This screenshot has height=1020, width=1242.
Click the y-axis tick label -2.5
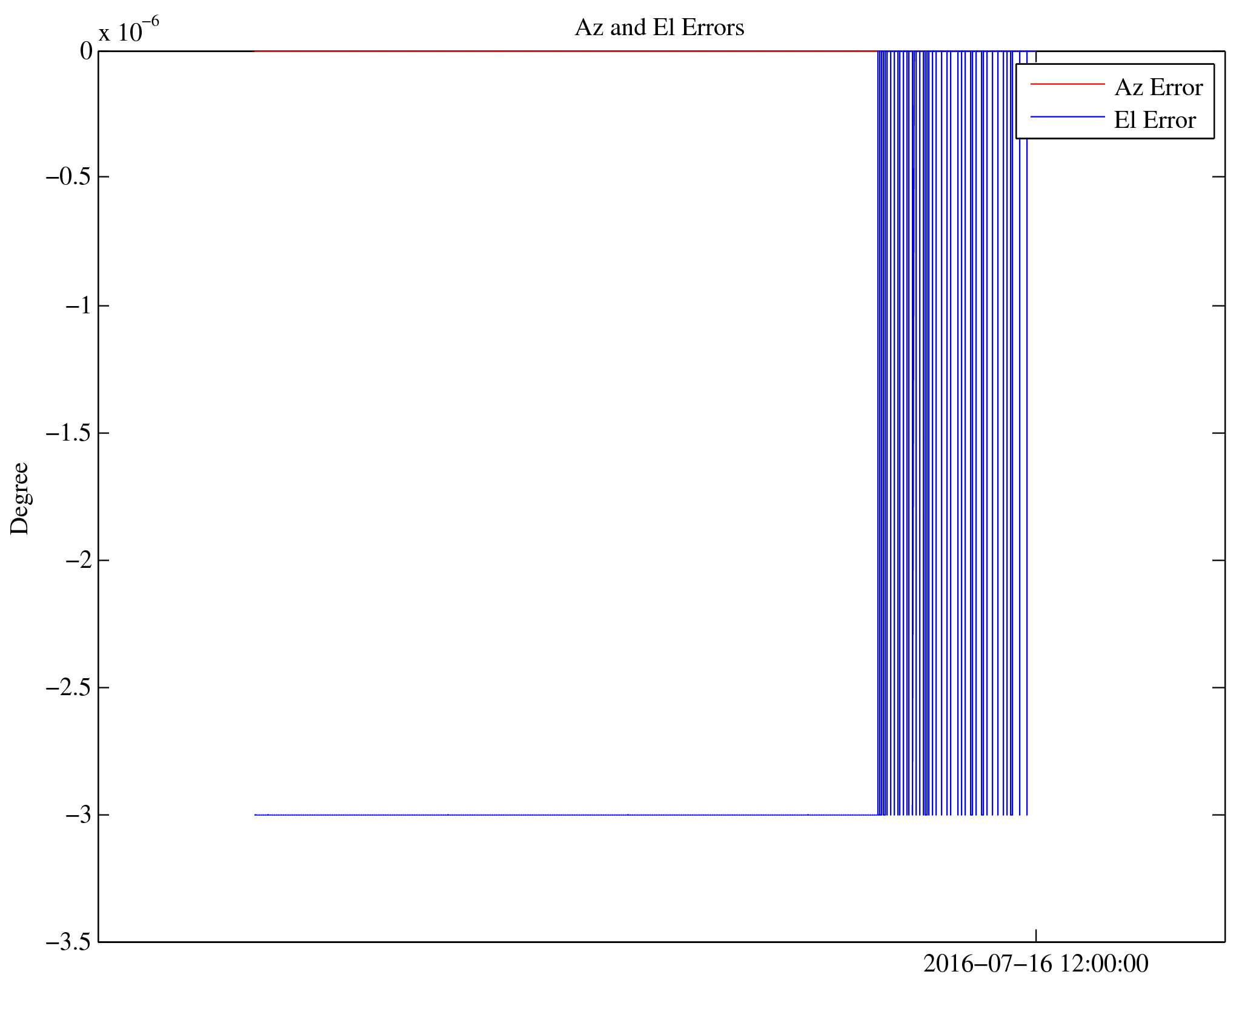pos(68,688)
